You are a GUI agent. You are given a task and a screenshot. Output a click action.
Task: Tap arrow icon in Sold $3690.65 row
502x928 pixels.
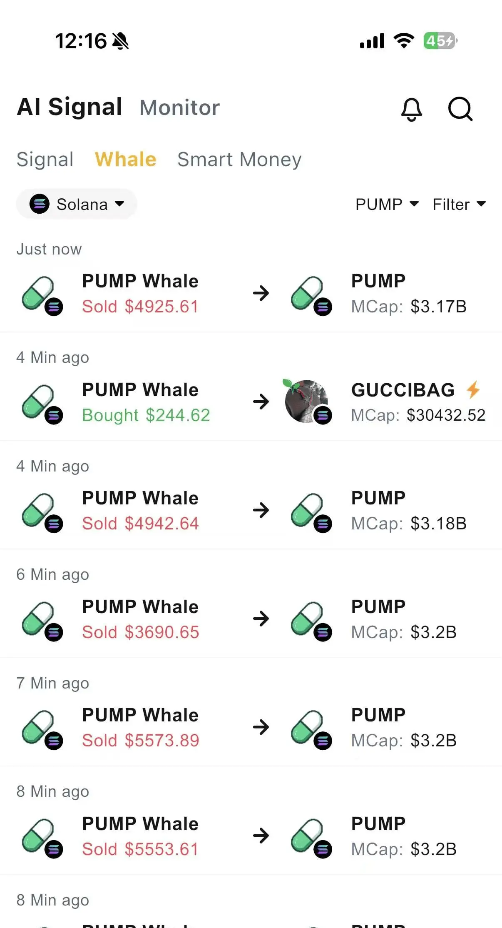tap(261, 619)
